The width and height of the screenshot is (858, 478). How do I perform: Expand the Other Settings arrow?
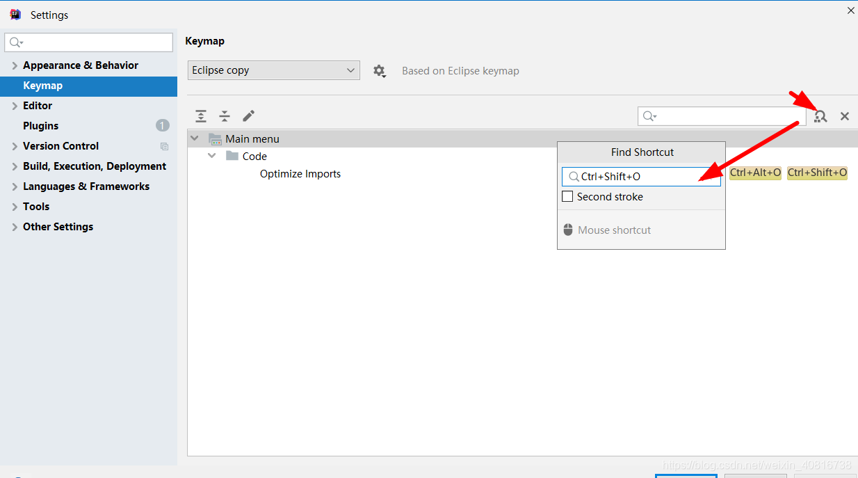15,227
